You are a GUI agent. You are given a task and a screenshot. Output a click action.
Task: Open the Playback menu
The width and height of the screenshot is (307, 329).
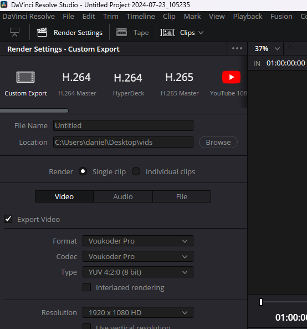(x=248, y=16)
